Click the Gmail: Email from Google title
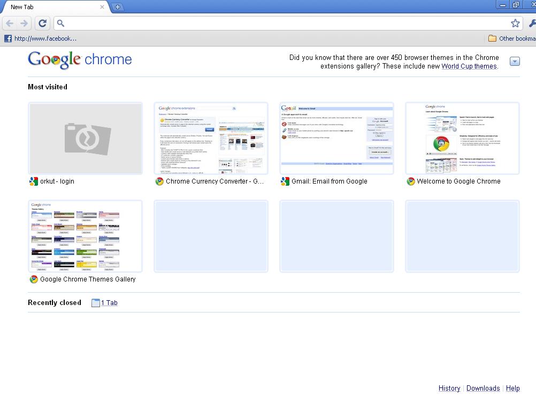The height and width of the screenshot is (396, 536). click(330, 181)
